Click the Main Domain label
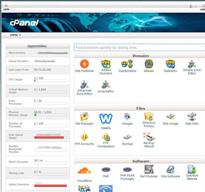 click(17, 53)
